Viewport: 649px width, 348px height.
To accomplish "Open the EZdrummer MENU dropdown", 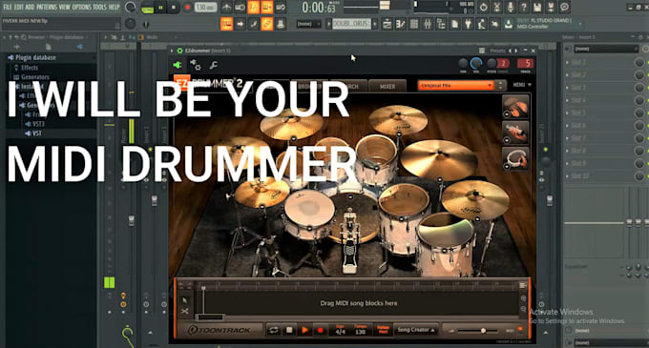I will click(521, 85).
